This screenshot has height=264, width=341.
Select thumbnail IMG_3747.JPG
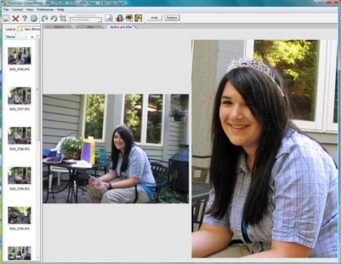20,96
